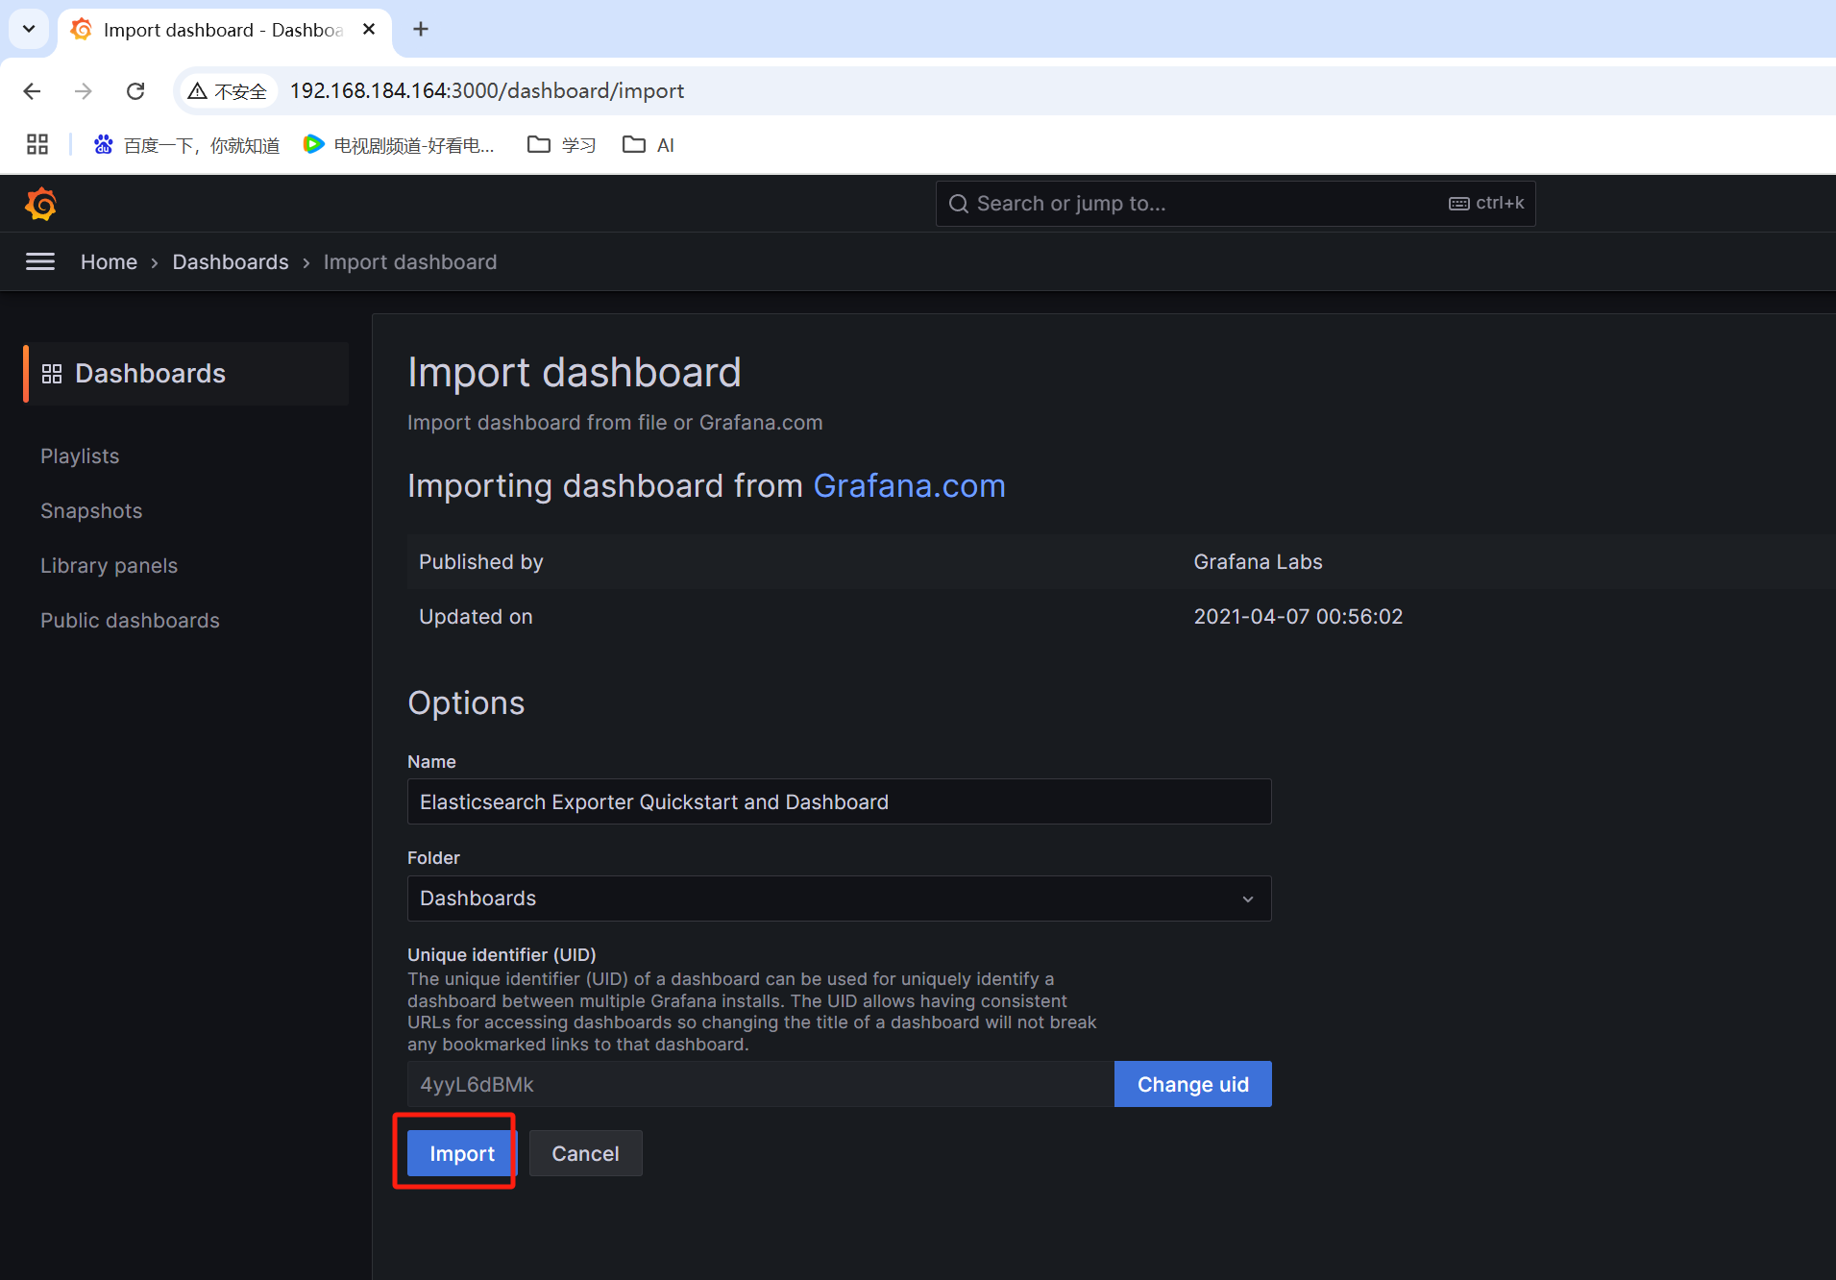1836x1280 pixels.
Task: Click the Published by label
Action: [480, 562]
